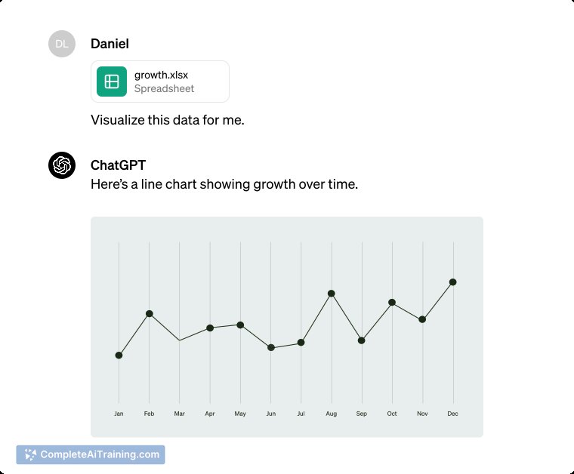The image size is (574, 474).
Task: Click the Daniel username label
Action: tap(110, 44)
